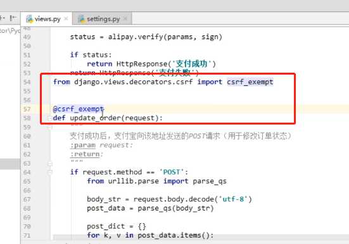Screen dimensions: 349x244
Task: Click the gutter at line number 65
Action: pyautogui.click(x=27, y=181)
